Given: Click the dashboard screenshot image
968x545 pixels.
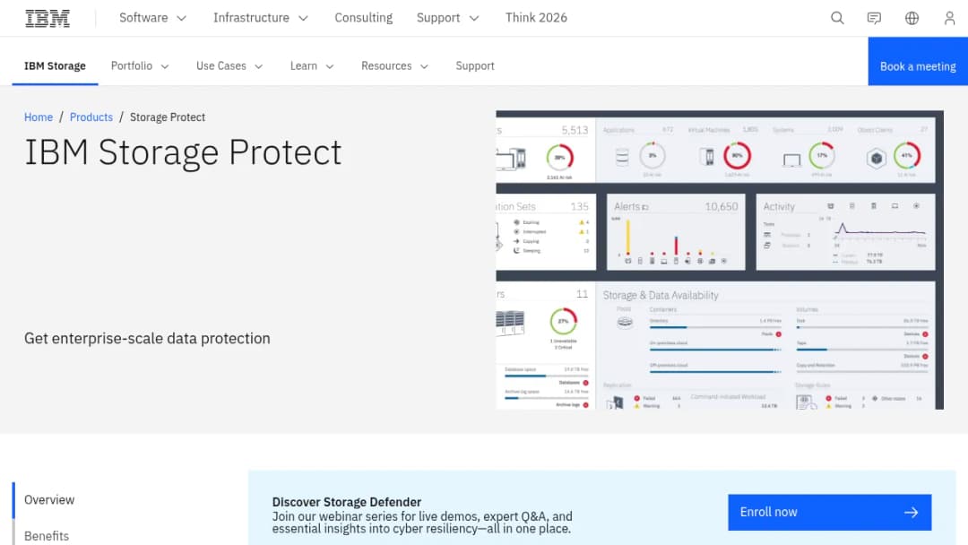Looking at the screenshot, I should tap(719, 260).
